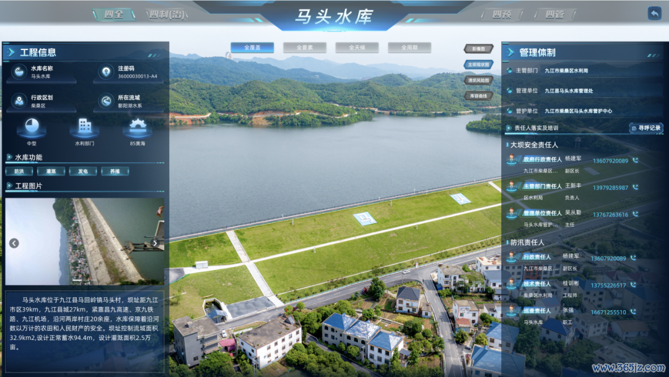Click phone icon beside 13979285987
The width and height of the screenshot is (669, 377).
pos(636,187)
